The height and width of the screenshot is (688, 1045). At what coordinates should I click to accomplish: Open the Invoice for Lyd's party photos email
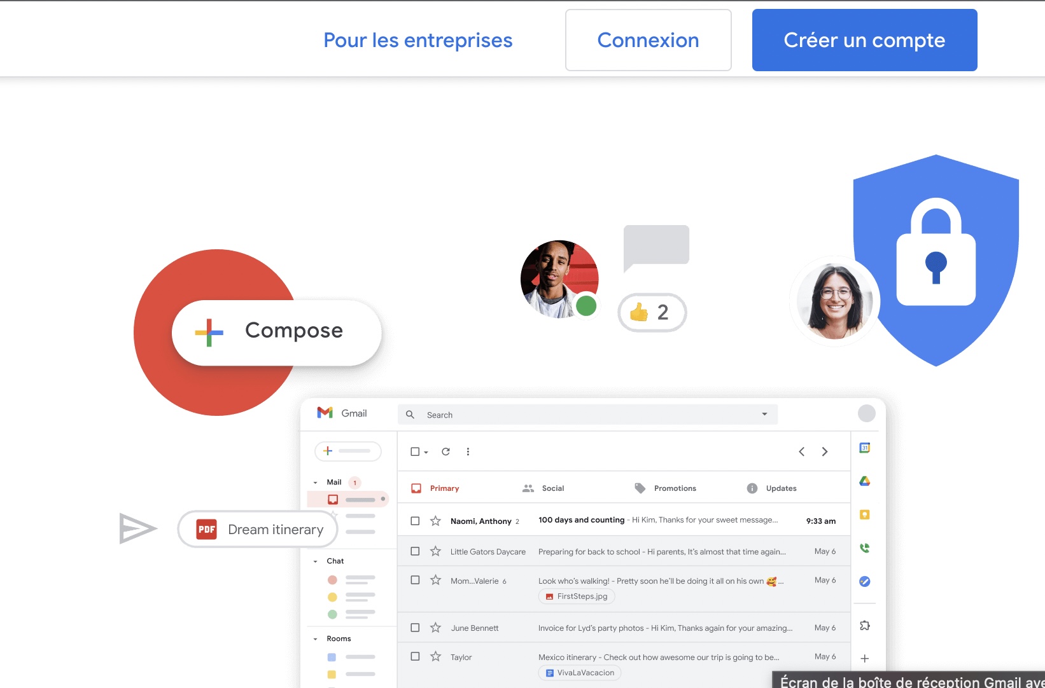[624, 628]
